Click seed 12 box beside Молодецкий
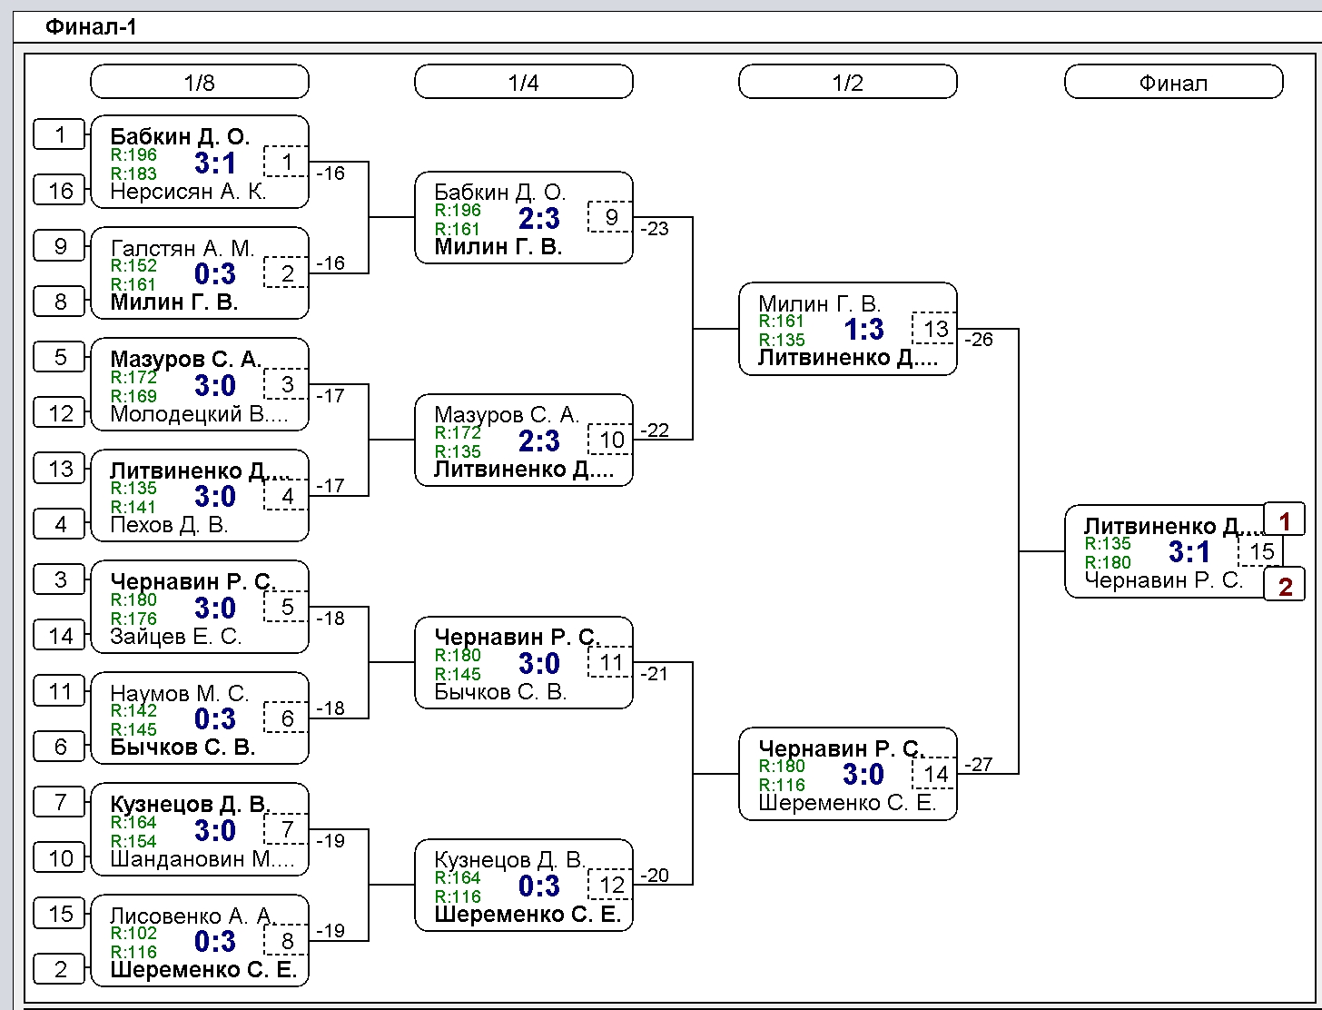The height and width of the screenshot is (1010, 1322). pyautogui.click(x=60, y=413)
